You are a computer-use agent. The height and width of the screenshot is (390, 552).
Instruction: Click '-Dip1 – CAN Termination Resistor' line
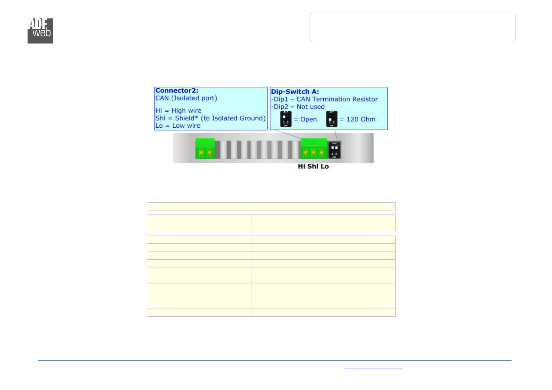[324, 99]
